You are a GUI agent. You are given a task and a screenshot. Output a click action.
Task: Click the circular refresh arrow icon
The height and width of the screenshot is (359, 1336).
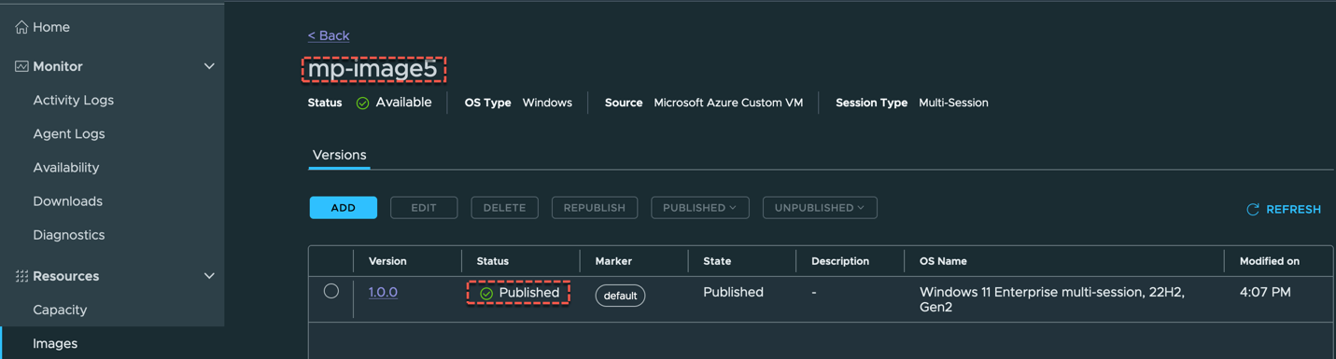(x=1253, y=209)
